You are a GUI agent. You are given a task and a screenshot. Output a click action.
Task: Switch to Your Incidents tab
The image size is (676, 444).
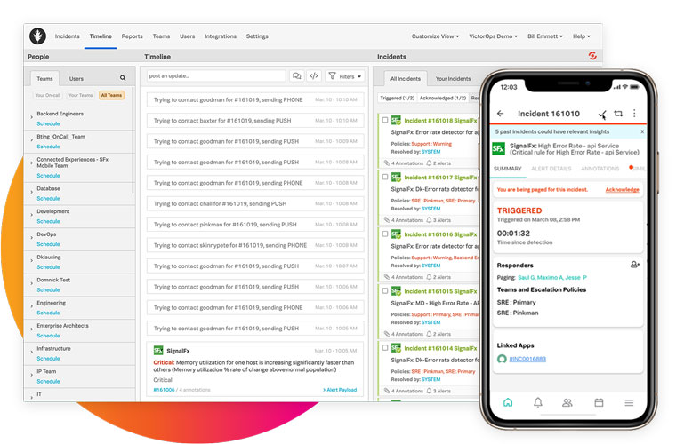tap(453, 79)
